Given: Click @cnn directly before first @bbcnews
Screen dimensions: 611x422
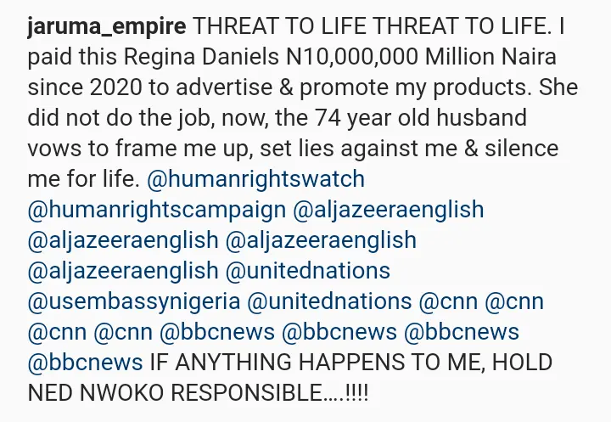Looking at the screenshot, I should 123,332.
